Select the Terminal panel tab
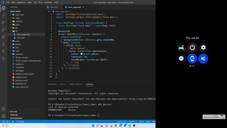 coord(90,84)
